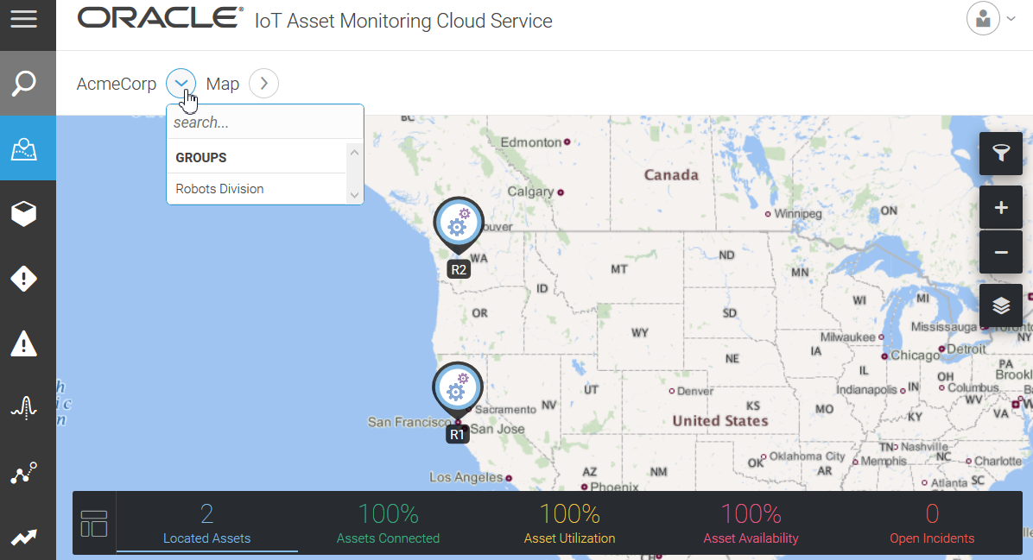Click the ORACLE logo
Screen dimensions: 1033x560
(160, 18)
